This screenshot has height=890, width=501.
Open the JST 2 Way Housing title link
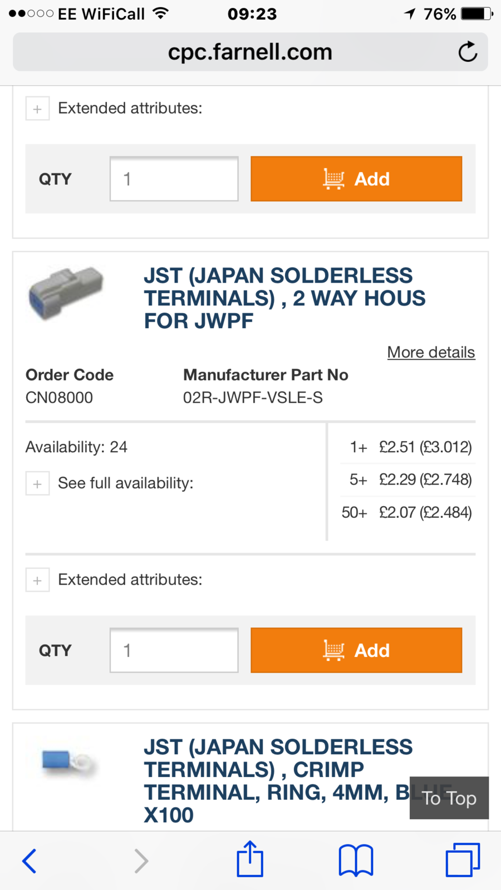pos(284,298)
